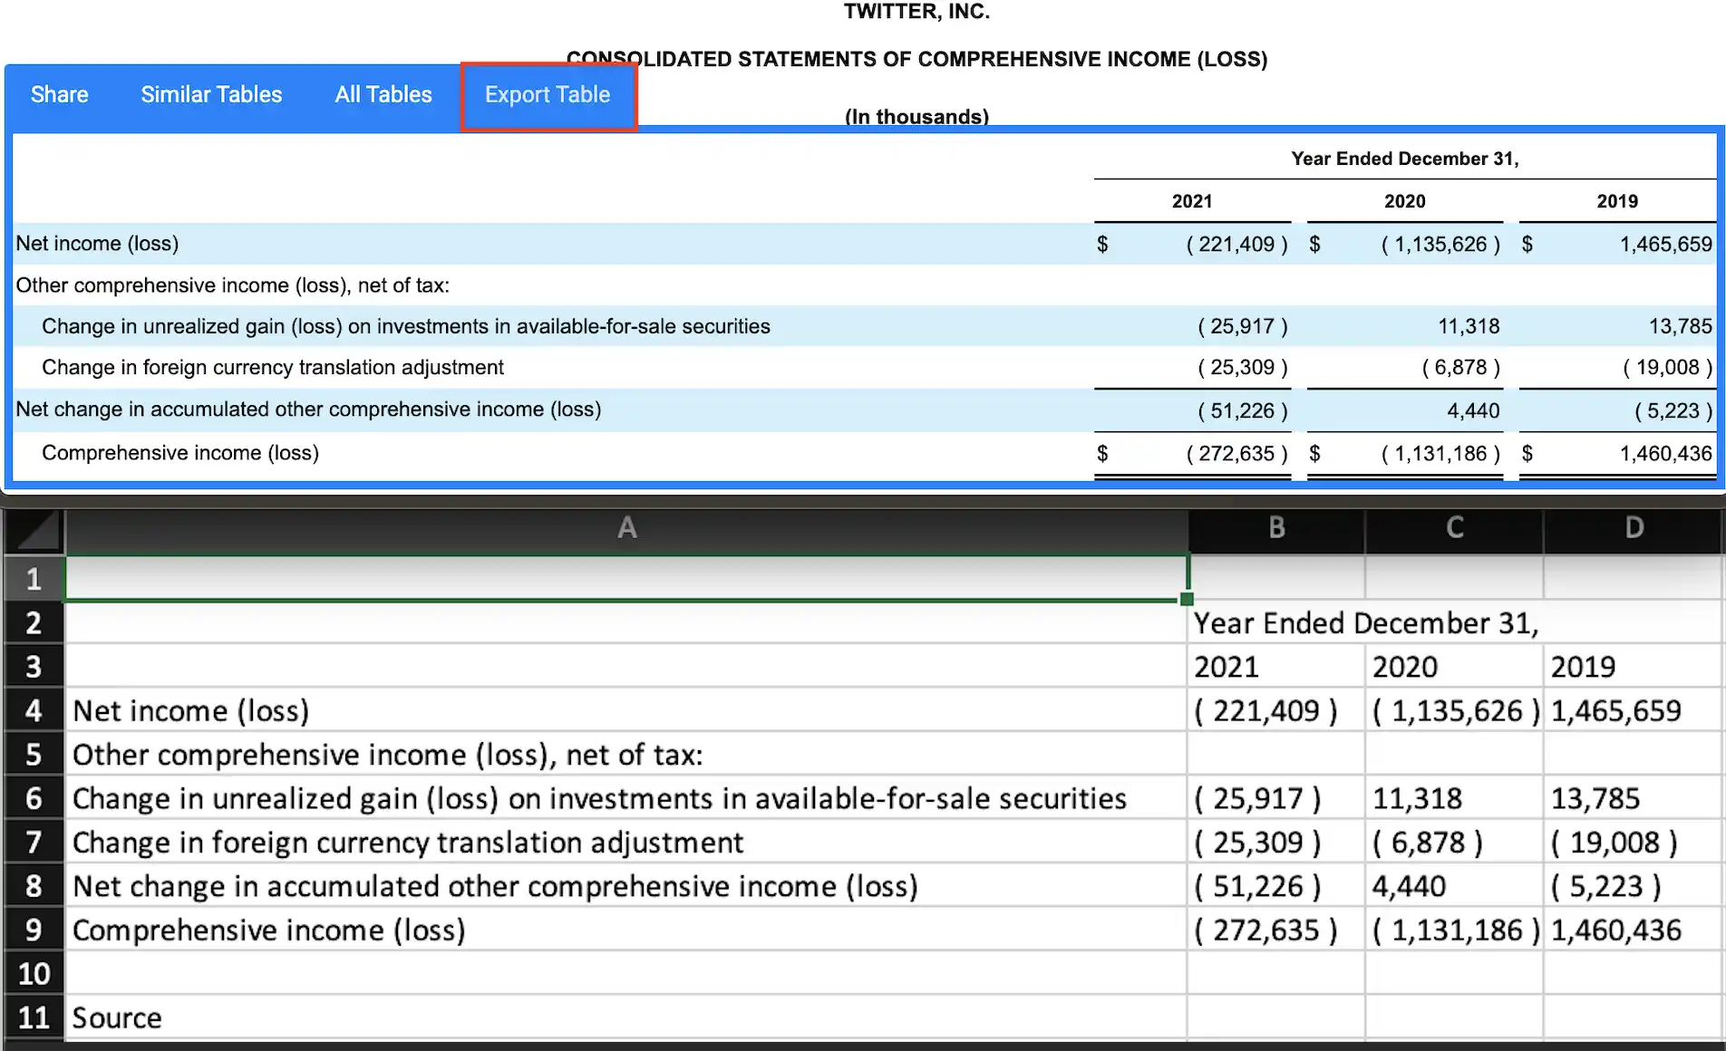The image size is (1726, 1051).
Task: Open the All Tables view
Action: pyautogui.click(x=383, y=94)
